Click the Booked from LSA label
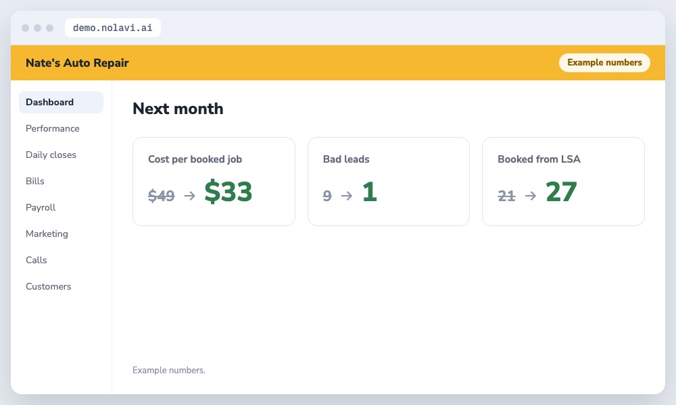This screenshot has height=405, width=676. click(539, 159)
